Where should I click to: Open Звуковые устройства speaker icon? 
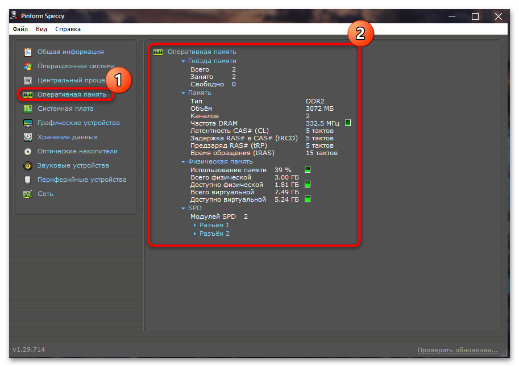(x=27, y=165)
